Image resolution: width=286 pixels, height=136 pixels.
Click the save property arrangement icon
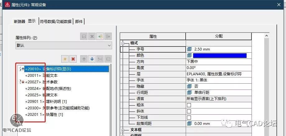[84, 37]
